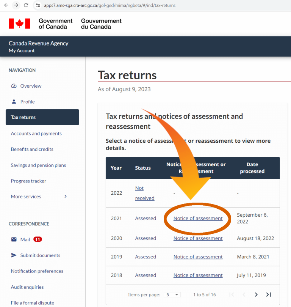Viewport: 291px width, 307px height.
Task: Click the Overview gauge icon
Action: [x=14, y=86]
